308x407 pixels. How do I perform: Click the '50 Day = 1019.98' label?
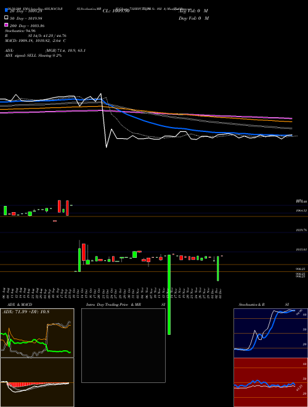tap(26, 18)
